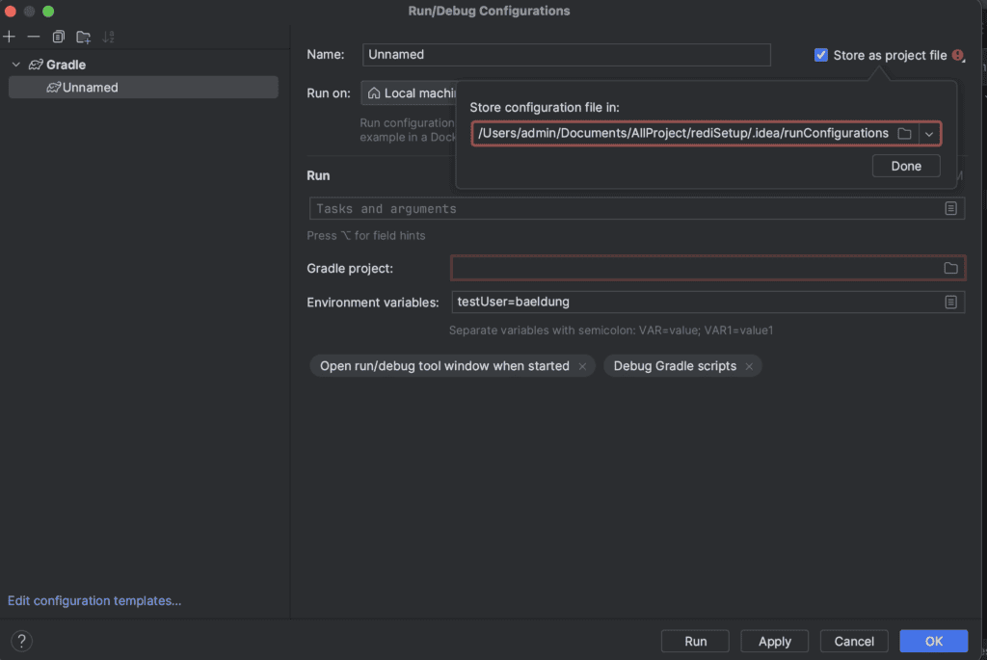The image size is (987, 660).
Task: Open Edit configuration templates link
Action: (93, 600)
